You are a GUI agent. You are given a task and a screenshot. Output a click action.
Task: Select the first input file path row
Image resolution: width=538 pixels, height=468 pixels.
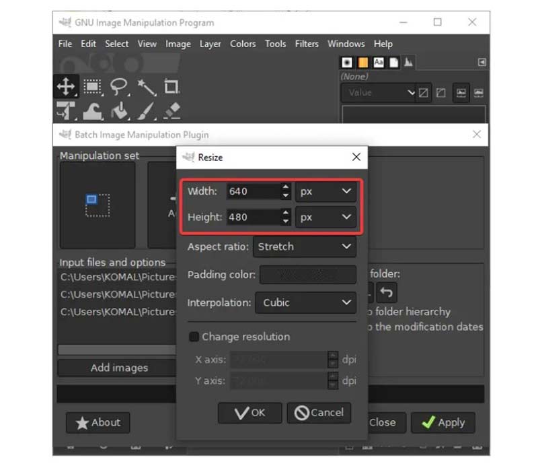[118, 277]
